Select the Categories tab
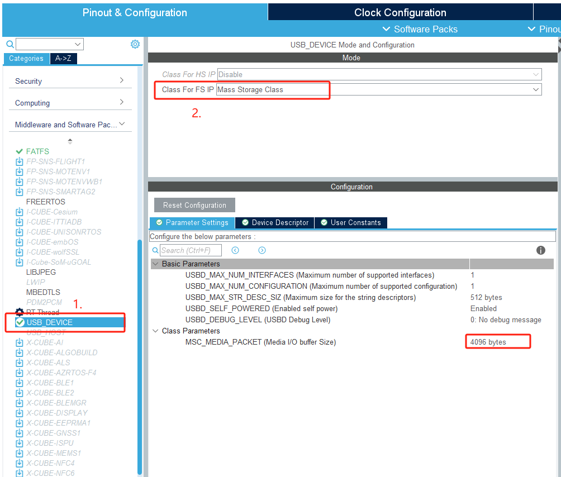Image resolution: width=561 pixels, height=477 pixels. pos(26,58)
